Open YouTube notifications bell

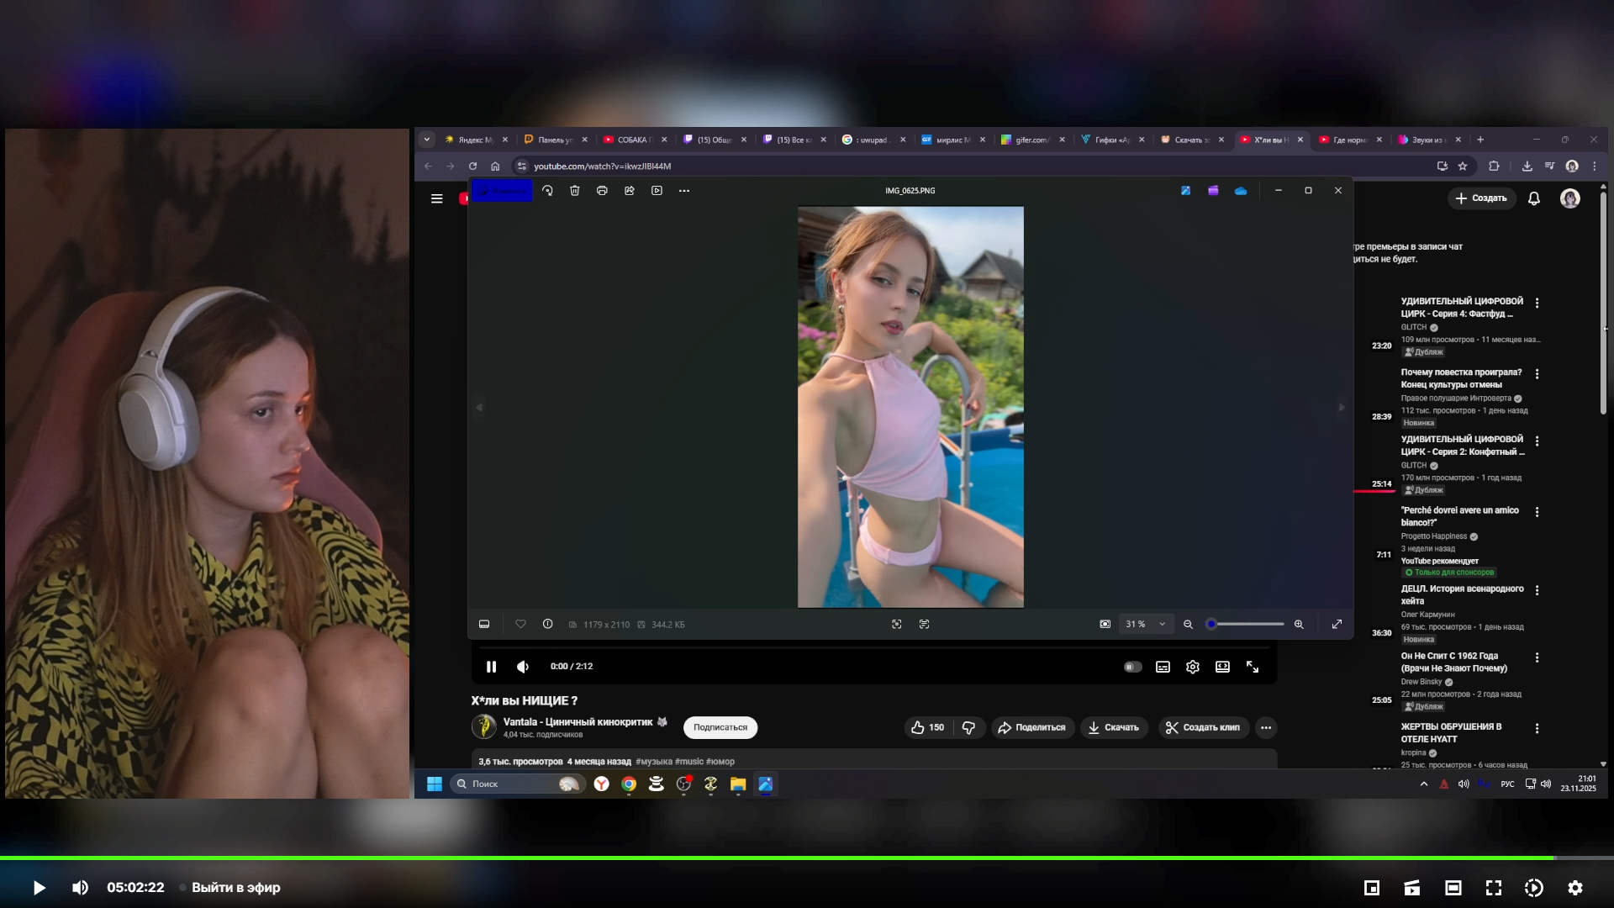pos(1533,198)
